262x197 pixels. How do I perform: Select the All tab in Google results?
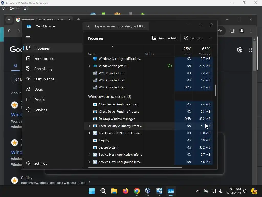(x=15, y=66)
